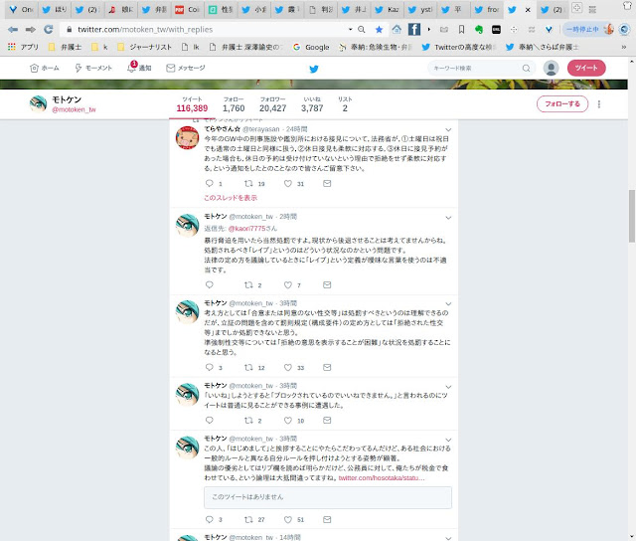Open chevron on bottom 14時間 tweet
636x541 pixels.
[448, 538]
